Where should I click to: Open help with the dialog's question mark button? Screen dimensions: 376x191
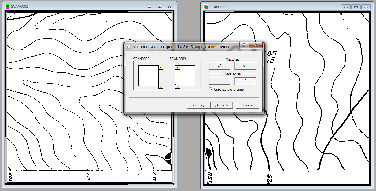point(244,46)
